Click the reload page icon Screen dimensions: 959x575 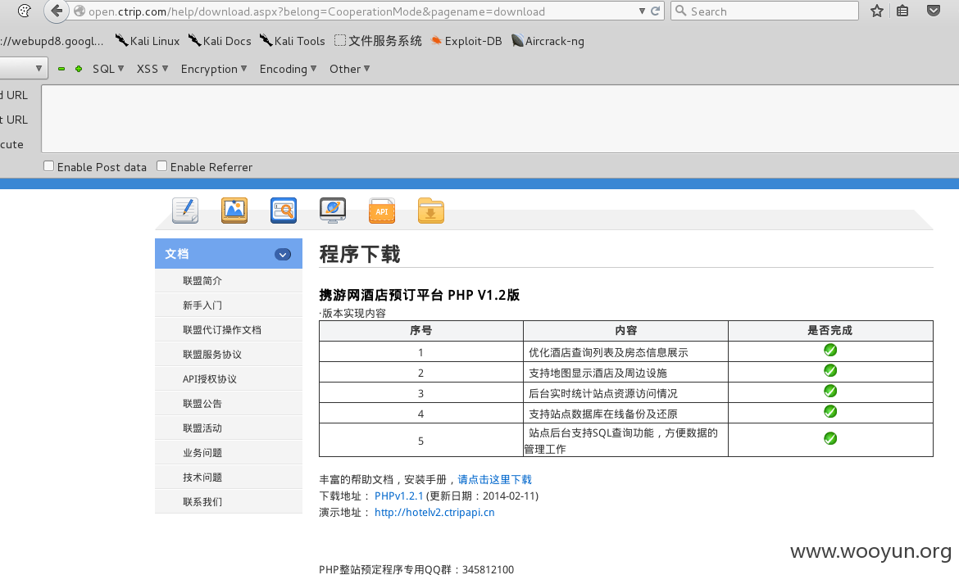pos(655,11)
